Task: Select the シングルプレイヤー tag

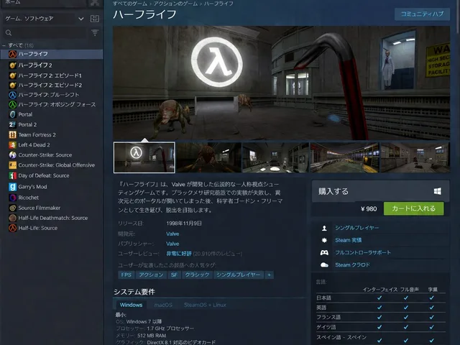Action: tap(238, 275)
